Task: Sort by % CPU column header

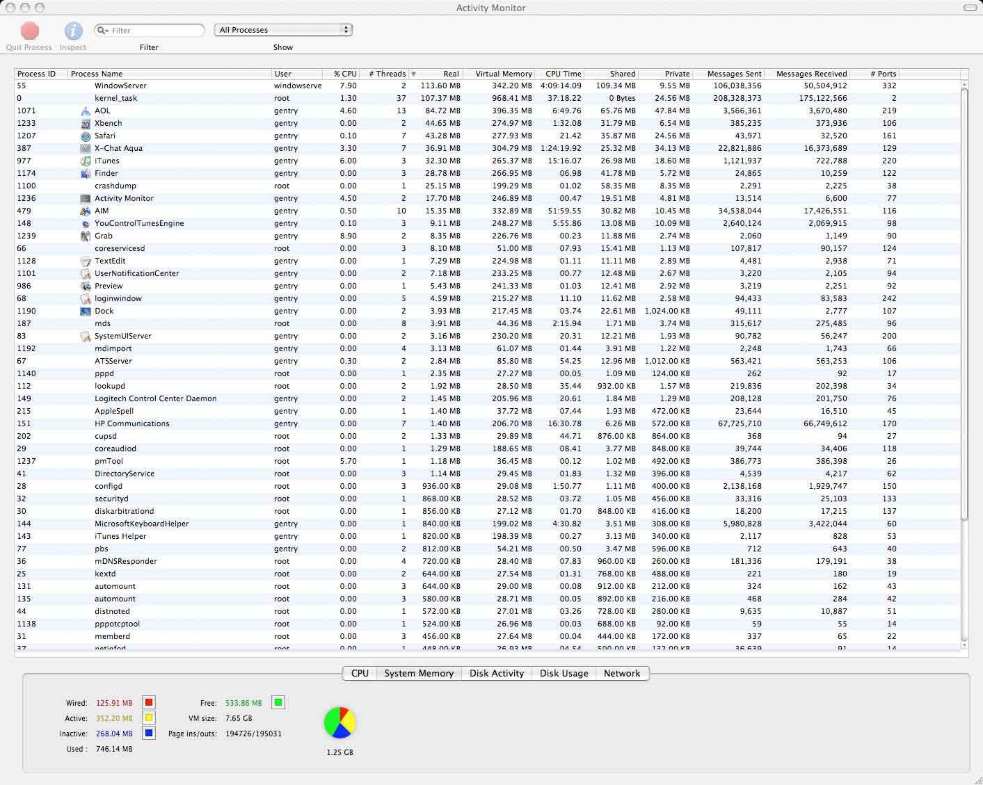Action: coord(341,74)
